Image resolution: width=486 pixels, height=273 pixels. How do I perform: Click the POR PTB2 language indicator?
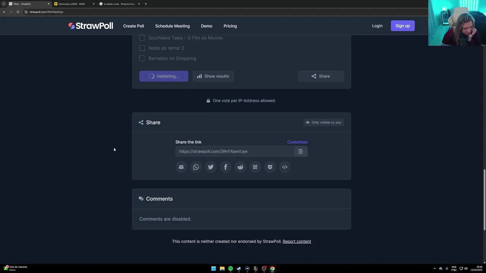click(454, 268)
